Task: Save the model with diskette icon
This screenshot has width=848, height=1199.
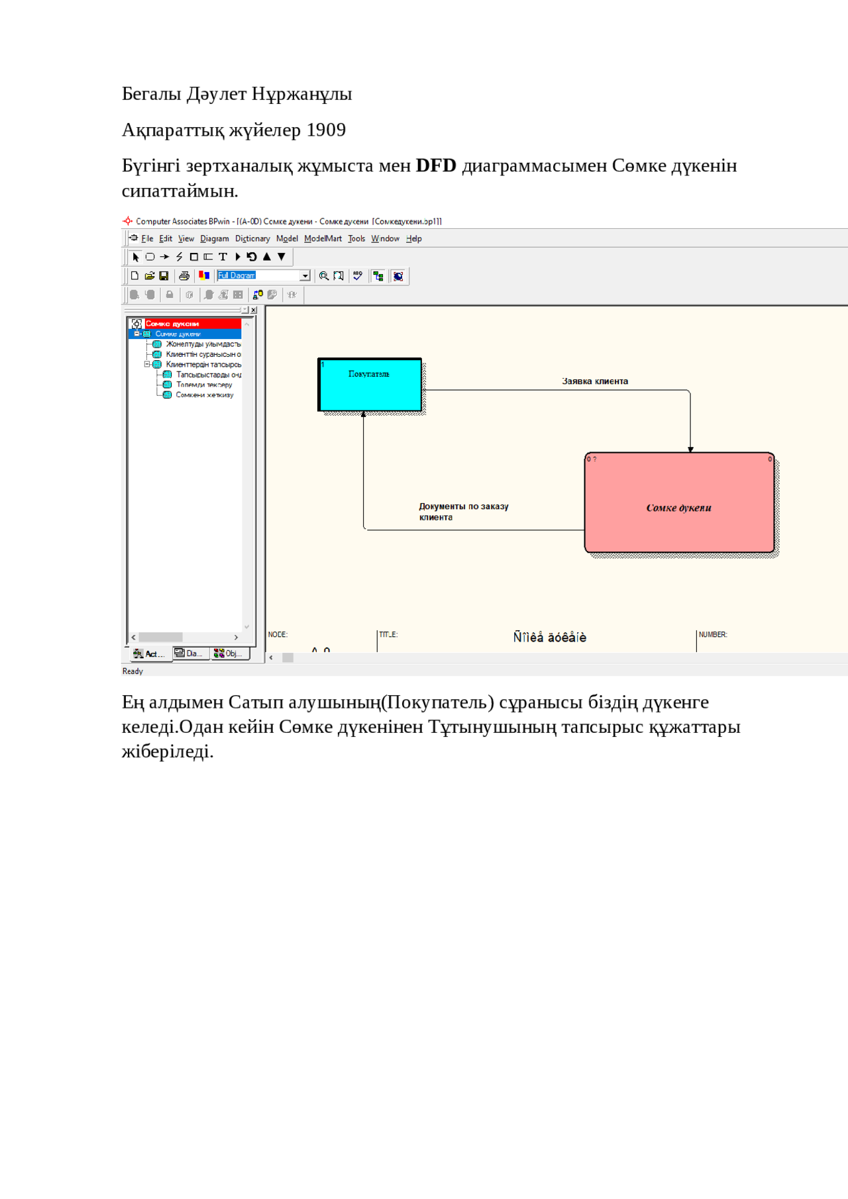Action: [x=164, y=276]
